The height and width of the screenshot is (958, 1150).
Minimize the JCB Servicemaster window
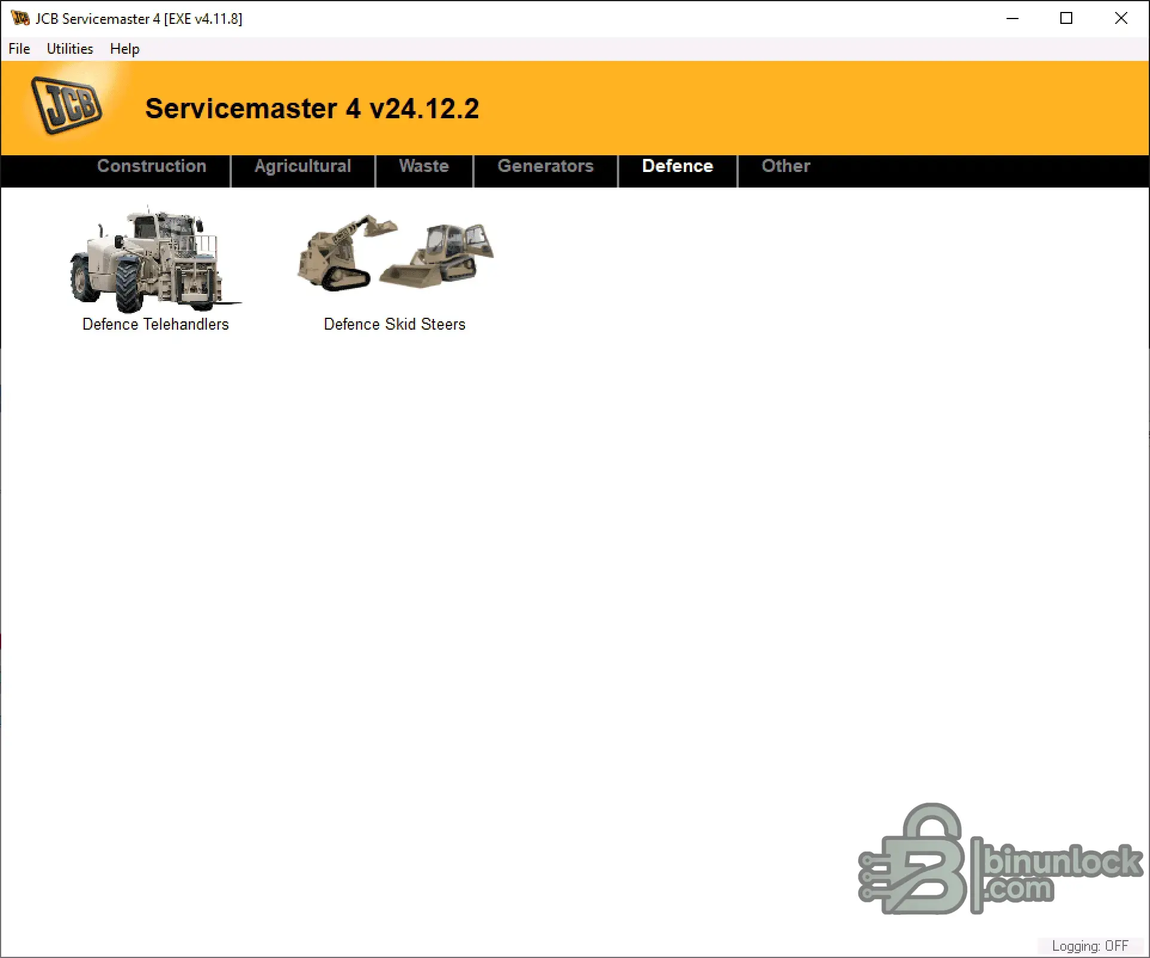pyautogui.click(x=1013, y=19)
